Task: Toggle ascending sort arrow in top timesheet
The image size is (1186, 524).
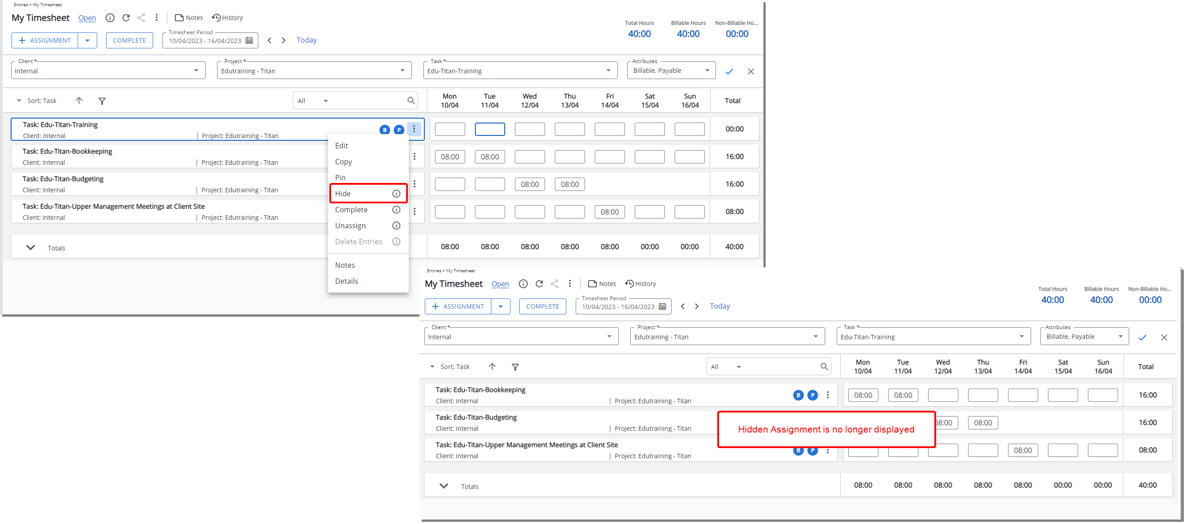Action: click(x=79, y=100)
